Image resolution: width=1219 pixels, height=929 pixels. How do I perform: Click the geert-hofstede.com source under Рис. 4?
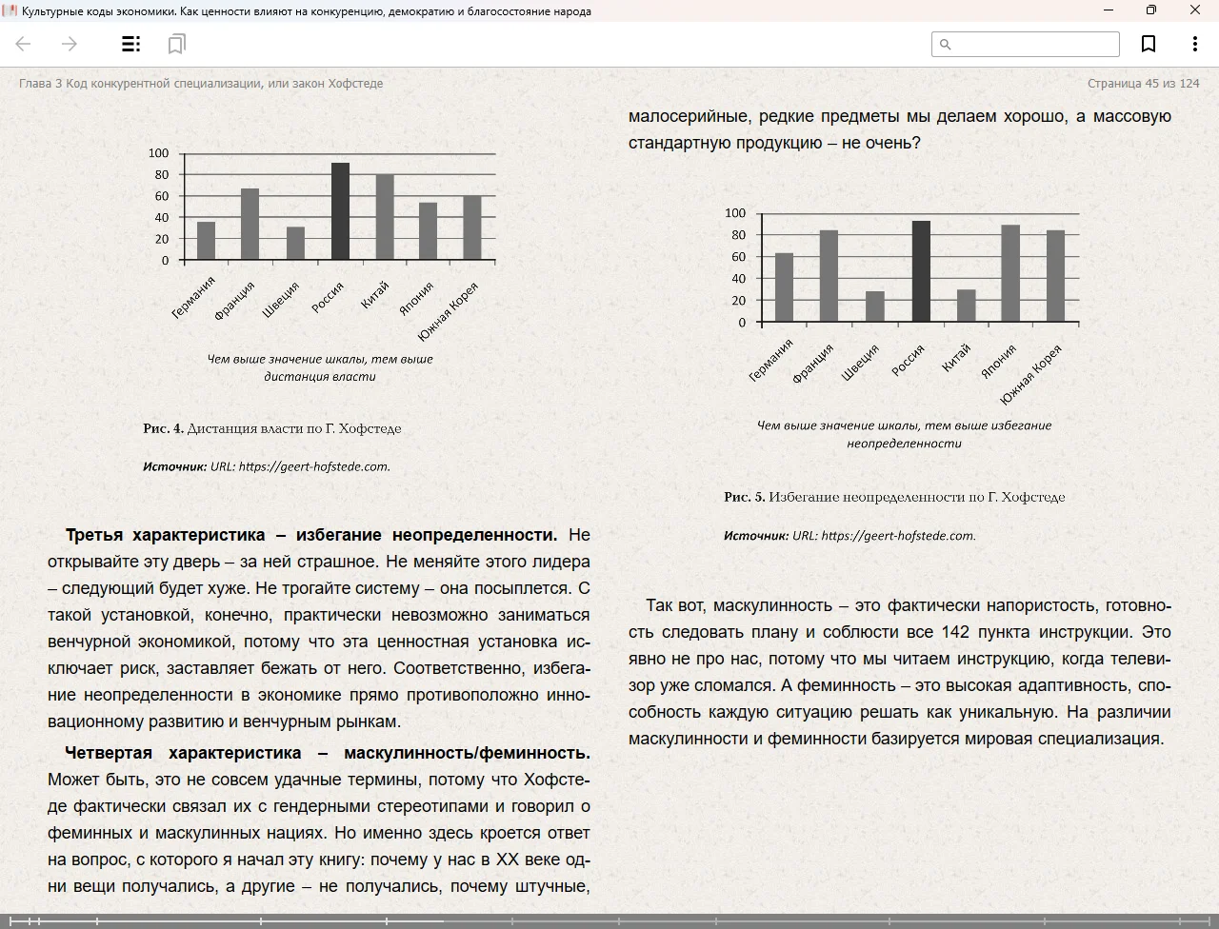pyautogui.click(x=313, y=466)
